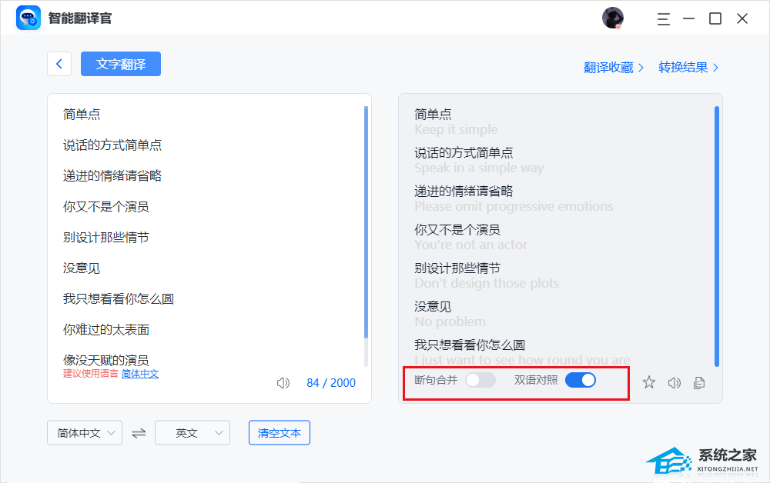Viewport: 770px width, 483px height.
Task: Click the 建议使用语言 hint text
Action: (x=91, y=374)
